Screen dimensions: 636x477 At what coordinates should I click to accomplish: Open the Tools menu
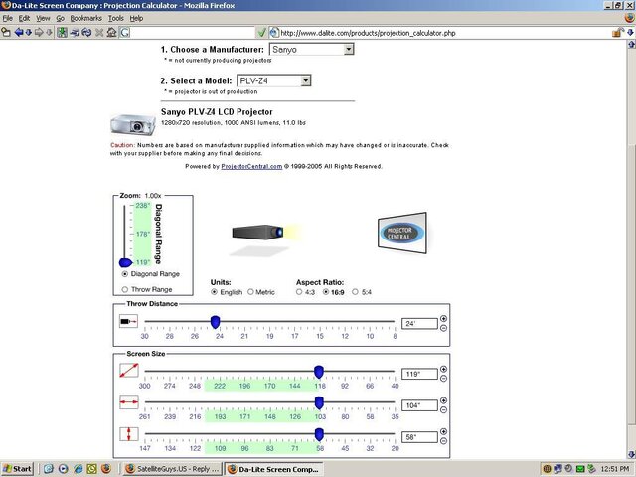point(116,18)
